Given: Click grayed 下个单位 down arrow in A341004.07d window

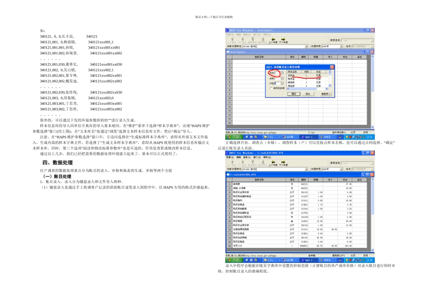Looking at the screenshot, I should (x=242, y=162).
